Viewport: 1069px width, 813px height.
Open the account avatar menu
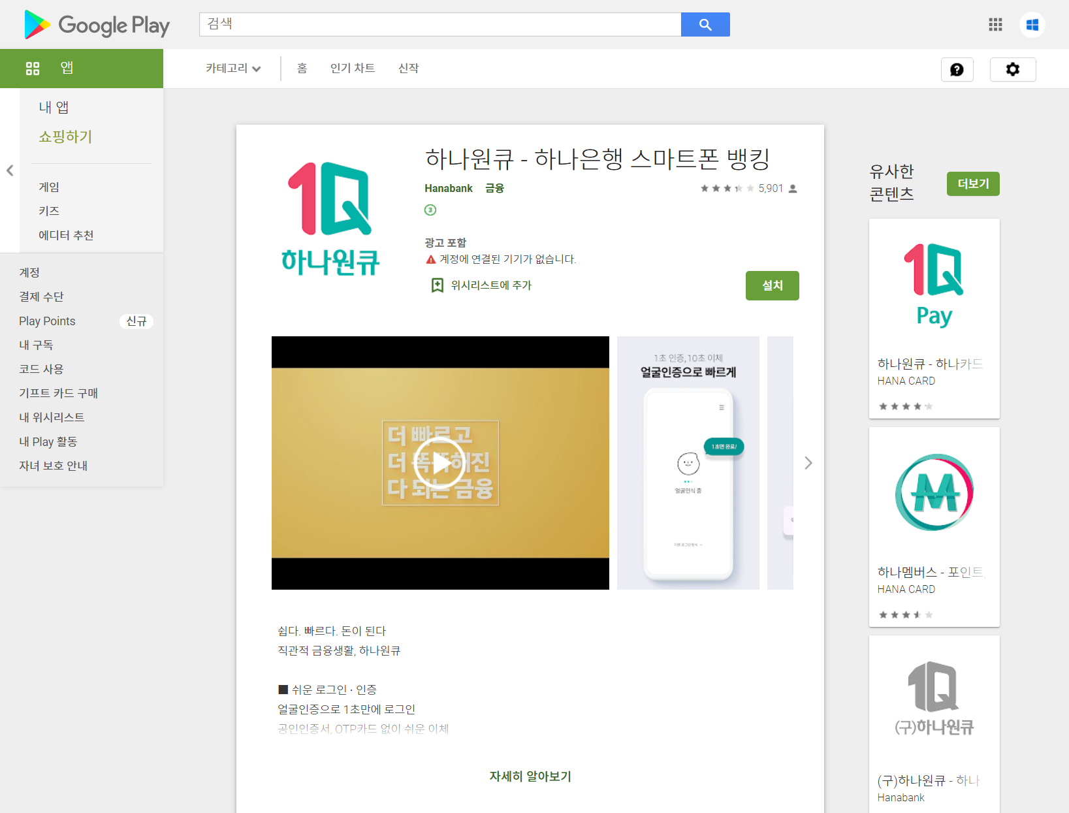(x=1032, y=25)
